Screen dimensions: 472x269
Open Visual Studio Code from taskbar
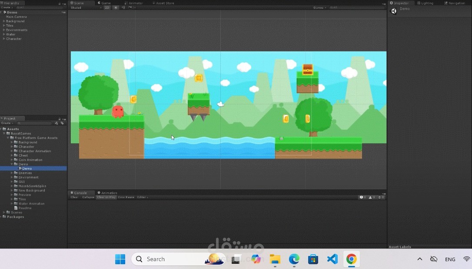[x=332, y=259]
